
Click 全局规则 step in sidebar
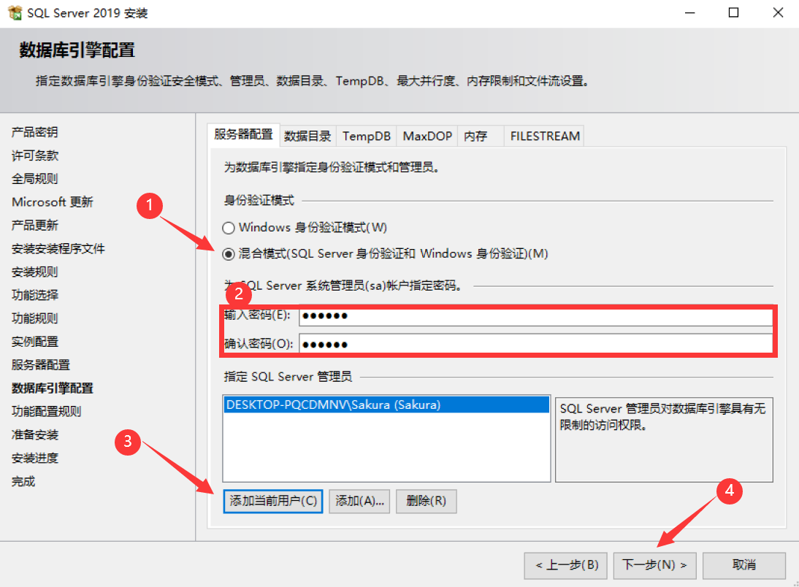(x=34, y=179)
